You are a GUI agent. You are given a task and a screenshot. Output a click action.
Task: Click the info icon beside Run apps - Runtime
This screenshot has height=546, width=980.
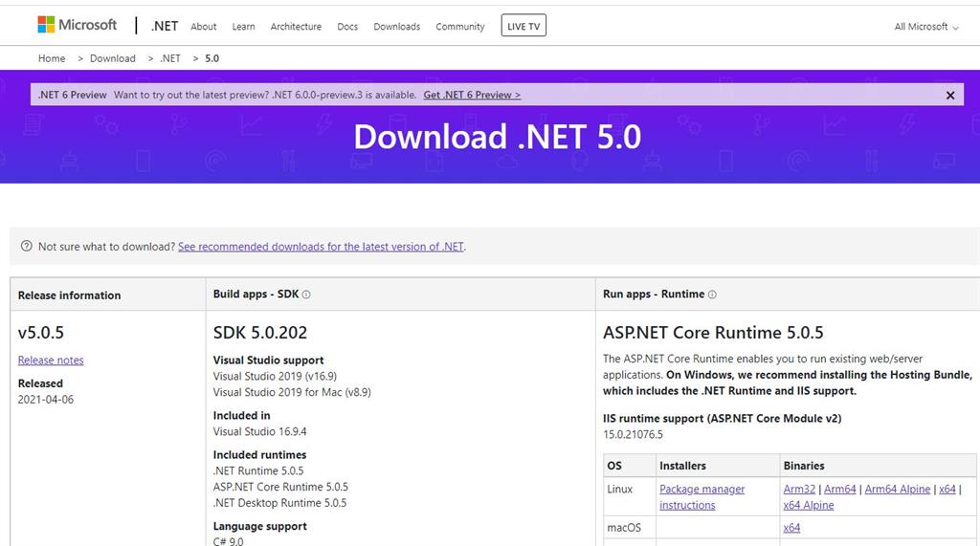pos(712,295)
